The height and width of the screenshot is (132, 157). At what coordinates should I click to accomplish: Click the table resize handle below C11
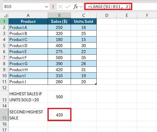click(x=96, y=84)
